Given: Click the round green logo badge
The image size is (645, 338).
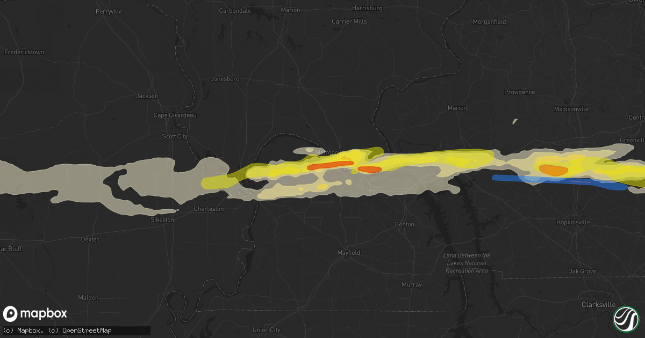Looking at the screenshot, I should pos(626,318).
